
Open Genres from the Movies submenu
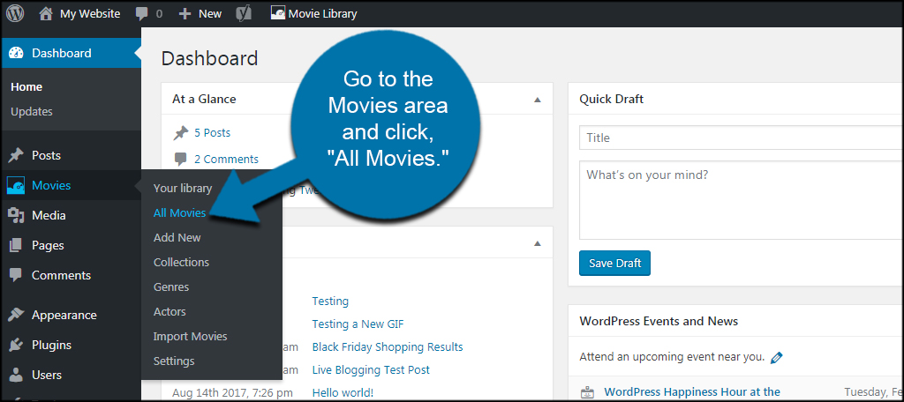coord(171,287)
